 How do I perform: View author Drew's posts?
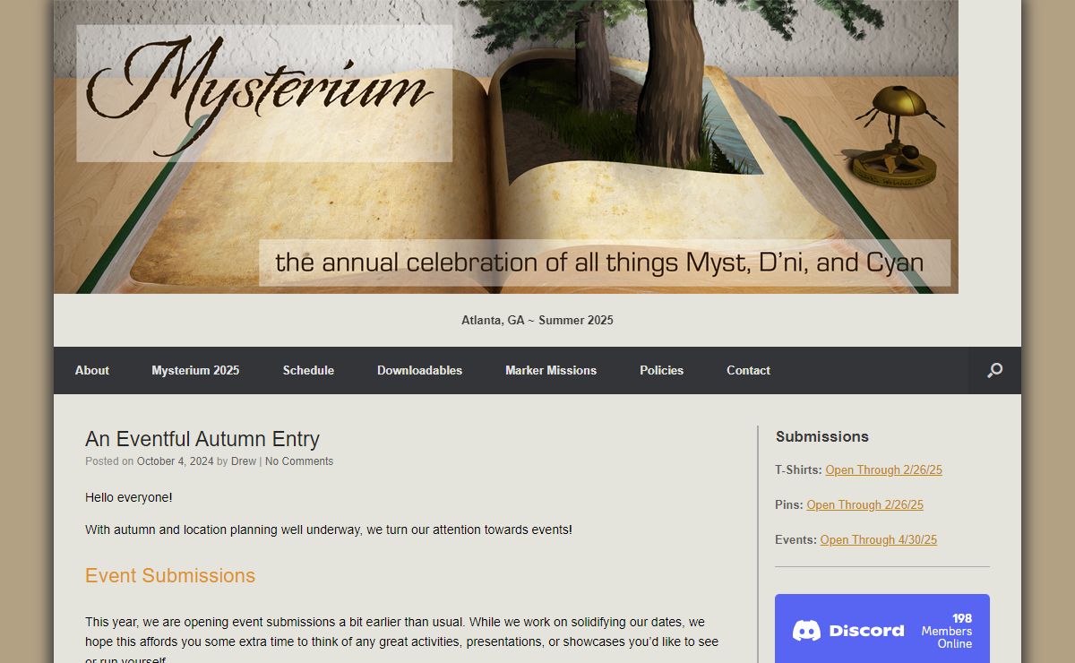(x=244, y=461)
